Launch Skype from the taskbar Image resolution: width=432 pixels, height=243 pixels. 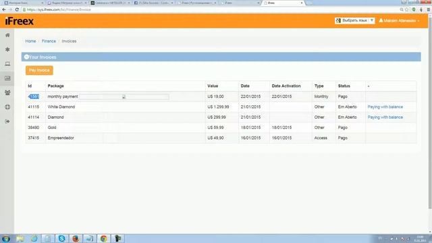tap(61, 238)
